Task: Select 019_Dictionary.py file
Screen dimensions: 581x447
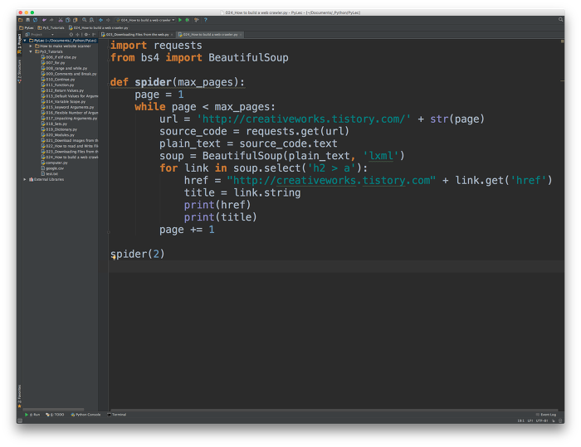Action: click(x=59, y=129)
